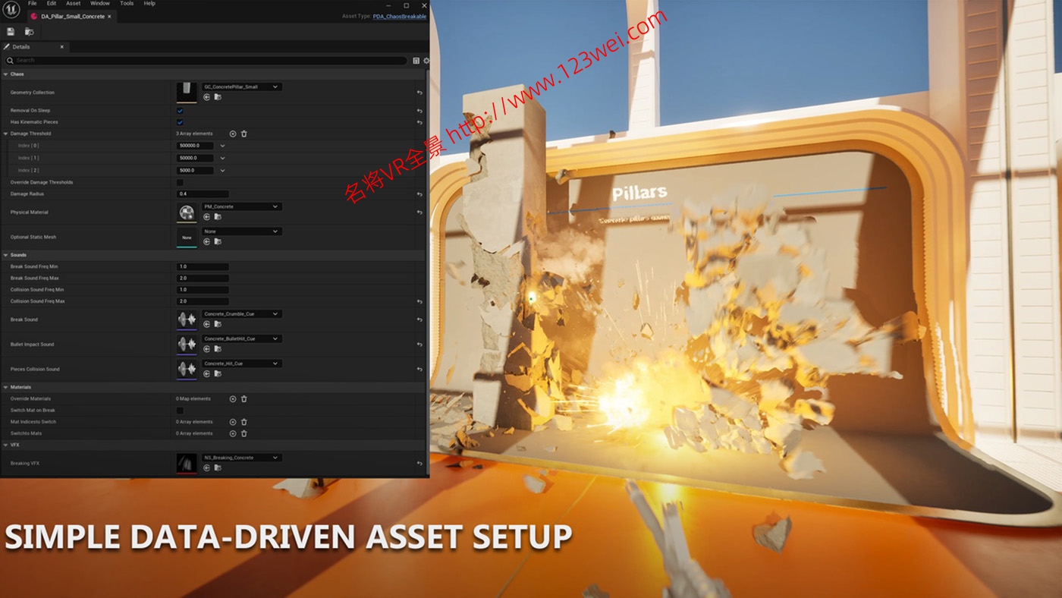Click the Save asset icon in toolbar
Viewport: 1062px width, 598px height.
11,31
